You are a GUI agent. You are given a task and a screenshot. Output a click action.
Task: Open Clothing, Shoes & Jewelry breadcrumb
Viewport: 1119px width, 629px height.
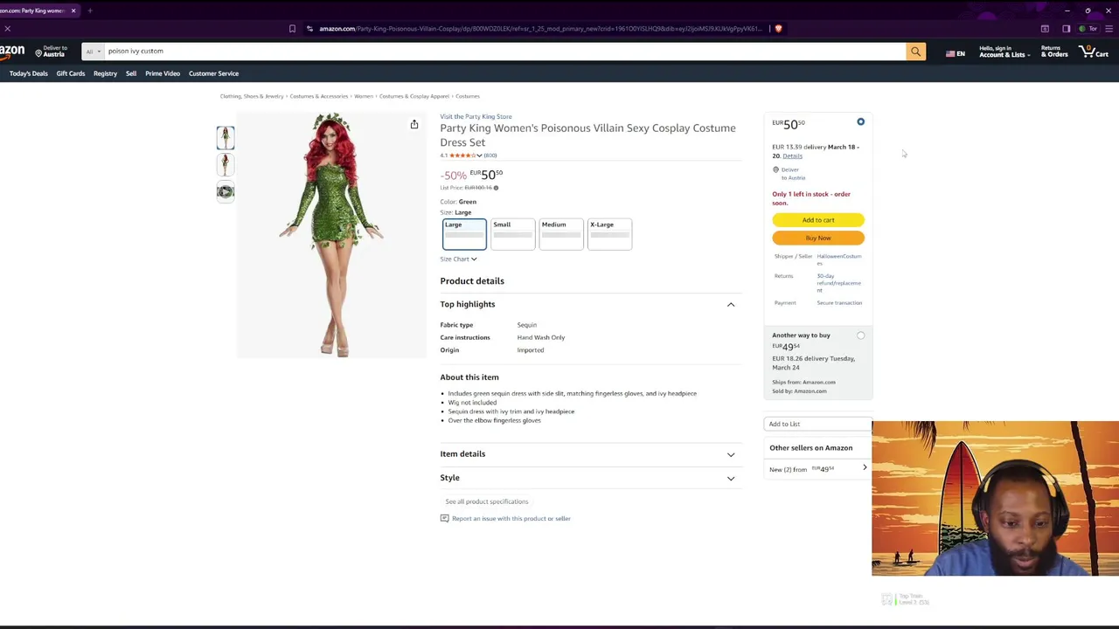(252, 96)
